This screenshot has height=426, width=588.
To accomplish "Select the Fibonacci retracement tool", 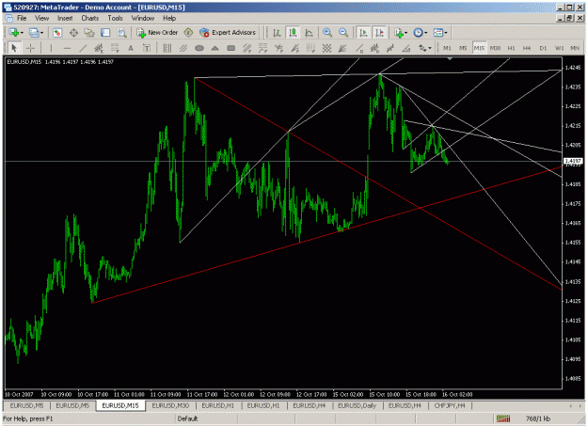I will click(115, 48).
